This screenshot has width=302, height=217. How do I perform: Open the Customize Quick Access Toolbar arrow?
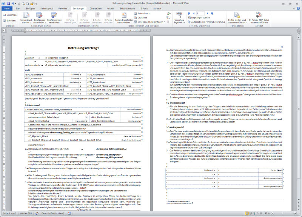tap(36, 4)
